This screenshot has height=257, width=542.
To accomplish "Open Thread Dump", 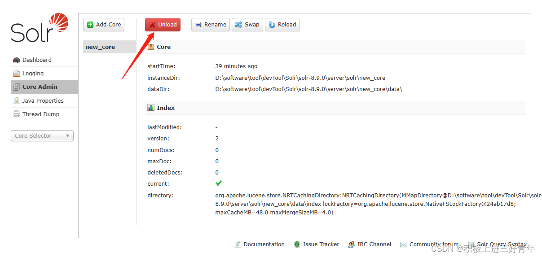I will tap(44, 114).
